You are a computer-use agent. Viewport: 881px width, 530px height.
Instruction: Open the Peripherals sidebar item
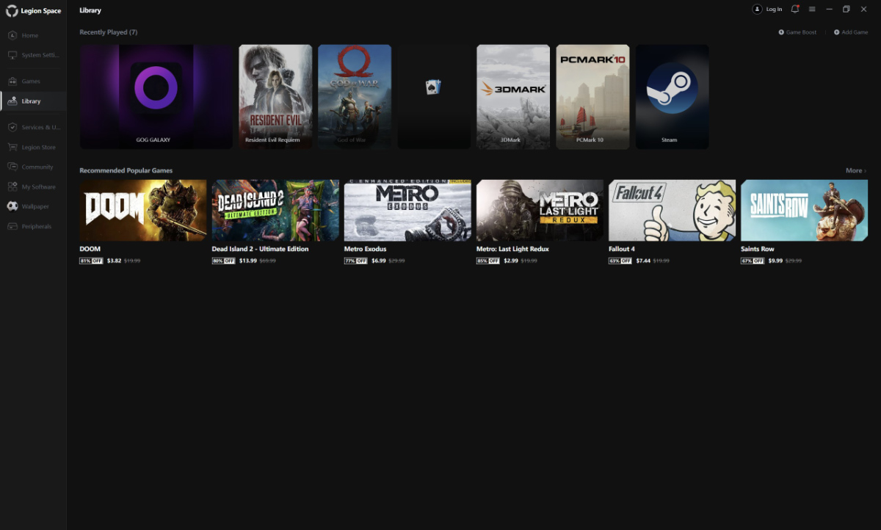33,226
